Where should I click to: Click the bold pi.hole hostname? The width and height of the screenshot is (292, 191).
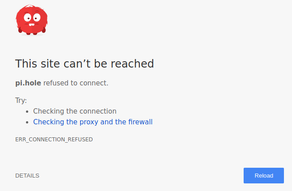(x=28, y=83)
